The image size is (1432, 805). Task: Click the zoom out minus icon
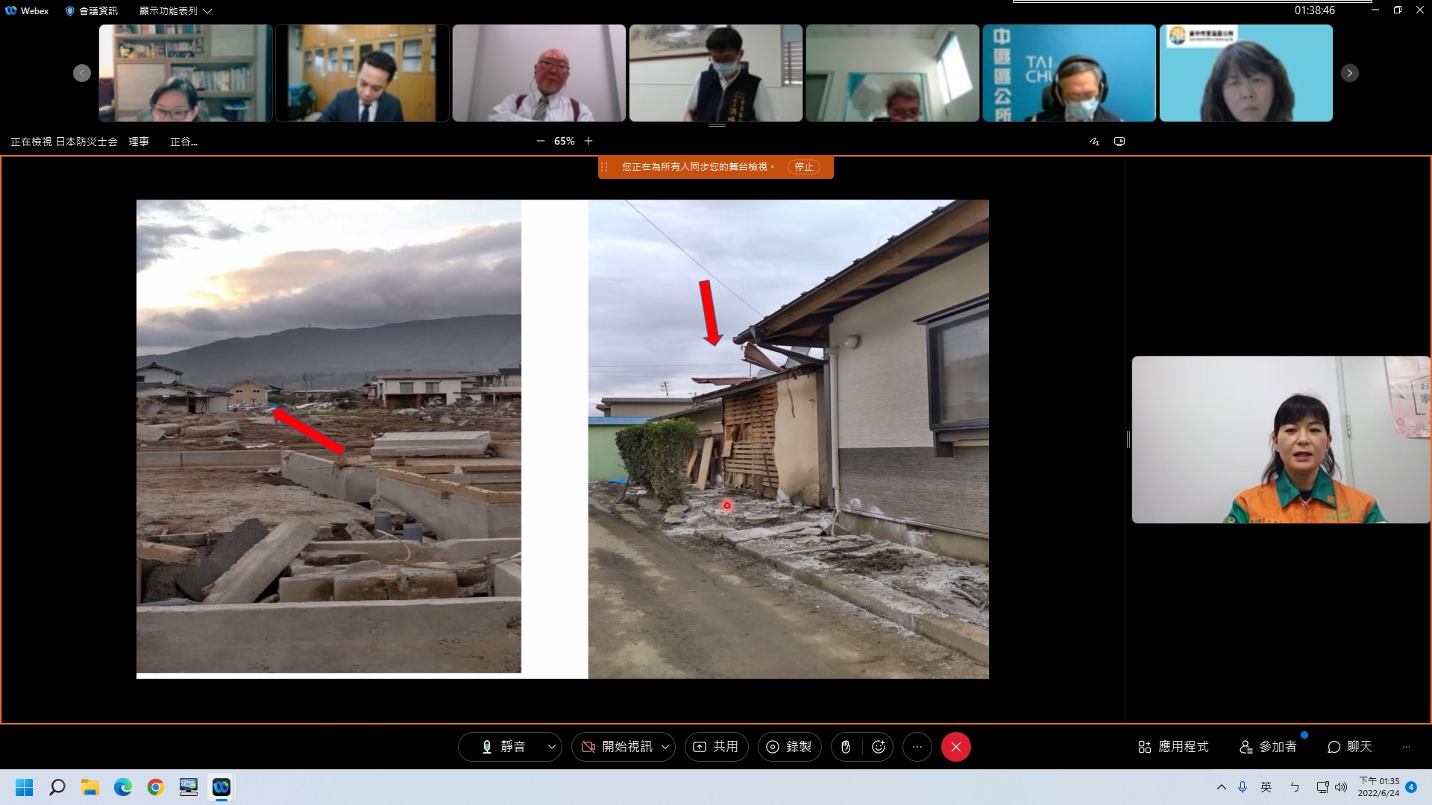point(541,141)
